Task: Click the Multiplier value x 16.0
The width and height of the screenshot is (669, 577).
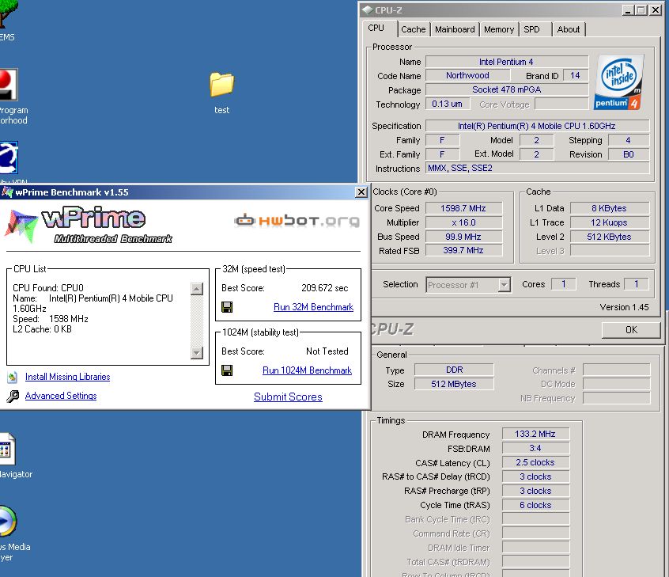Action: pyautogui.click(x=463, y=222)
